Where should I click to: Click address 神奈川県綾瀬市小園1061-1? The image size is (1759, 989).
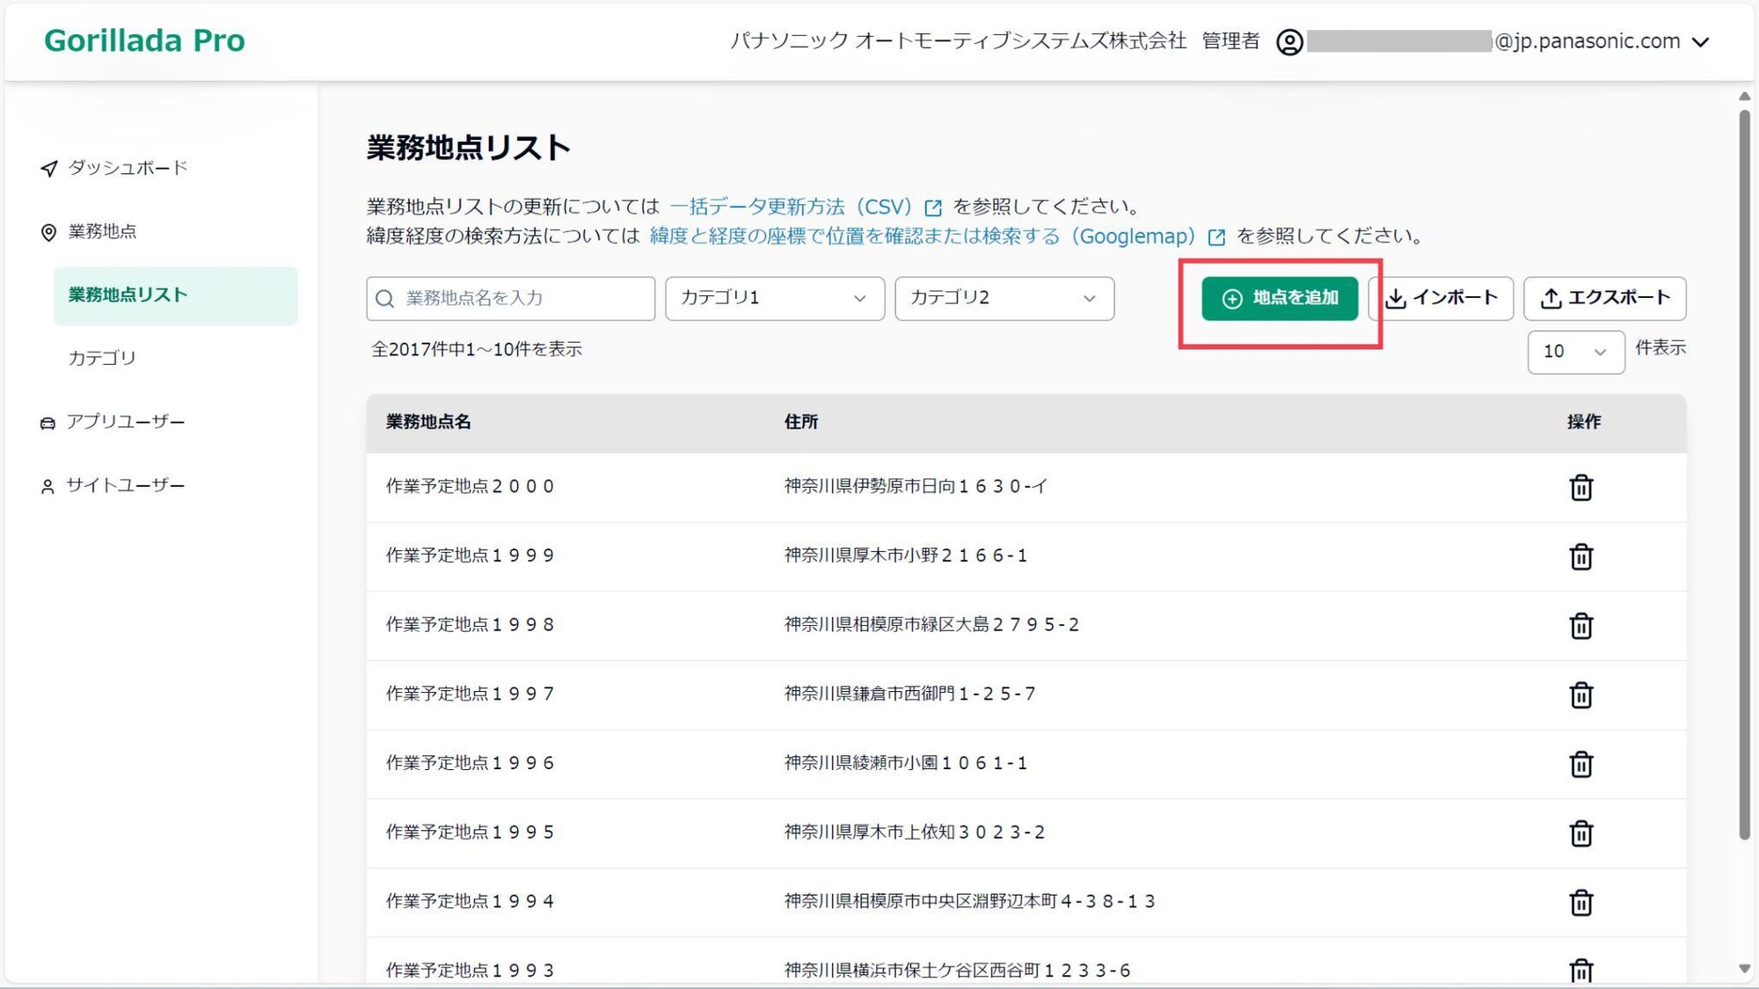point(906,763)
